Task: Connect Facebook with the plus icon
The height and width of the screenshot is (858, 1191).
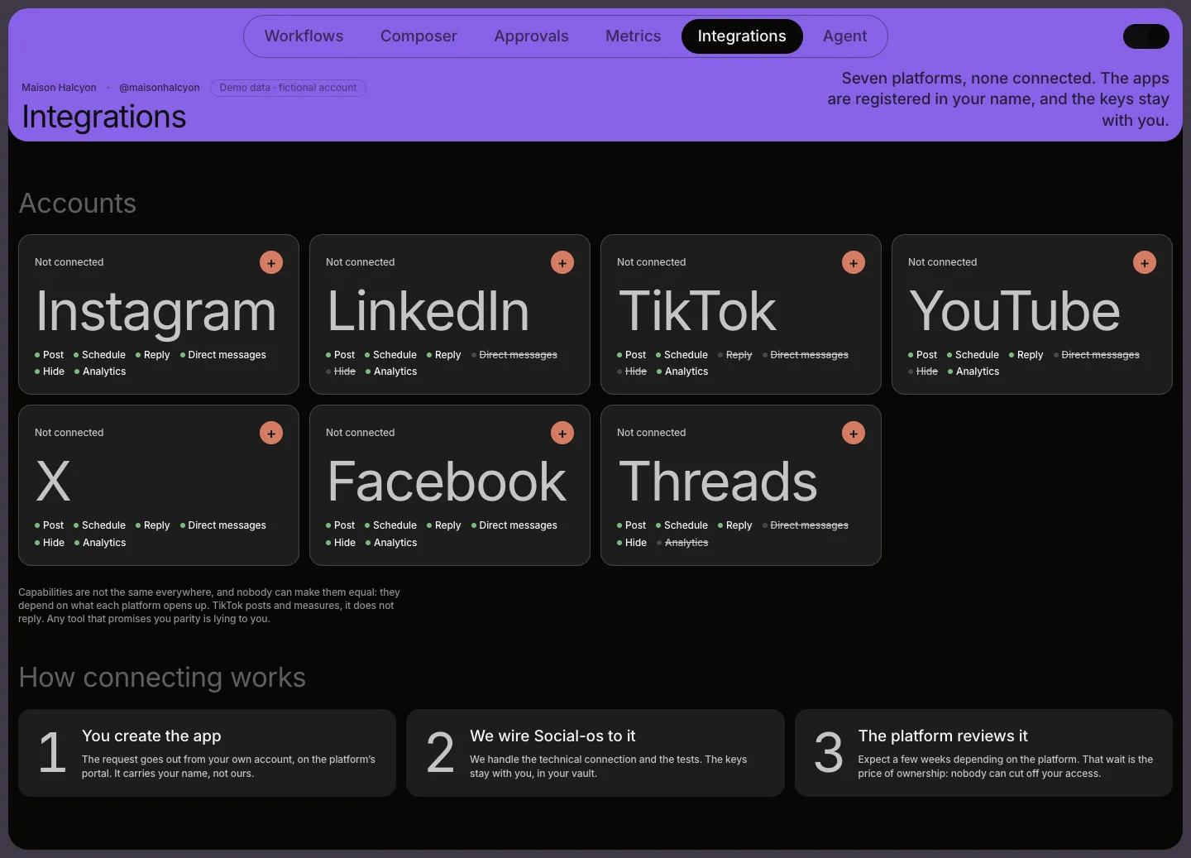Action: click(x=562, y=433)
